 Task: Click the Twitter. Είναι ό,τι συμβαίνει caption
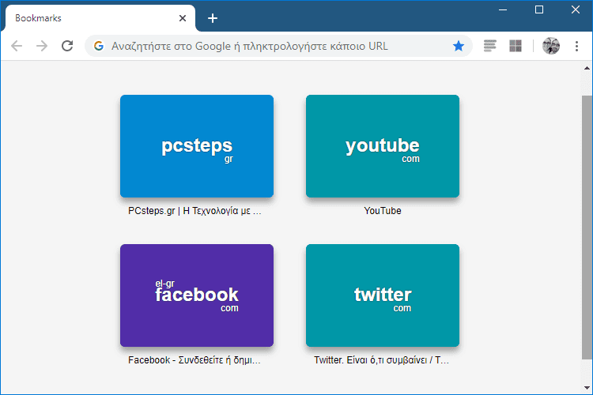pos(381,360)
